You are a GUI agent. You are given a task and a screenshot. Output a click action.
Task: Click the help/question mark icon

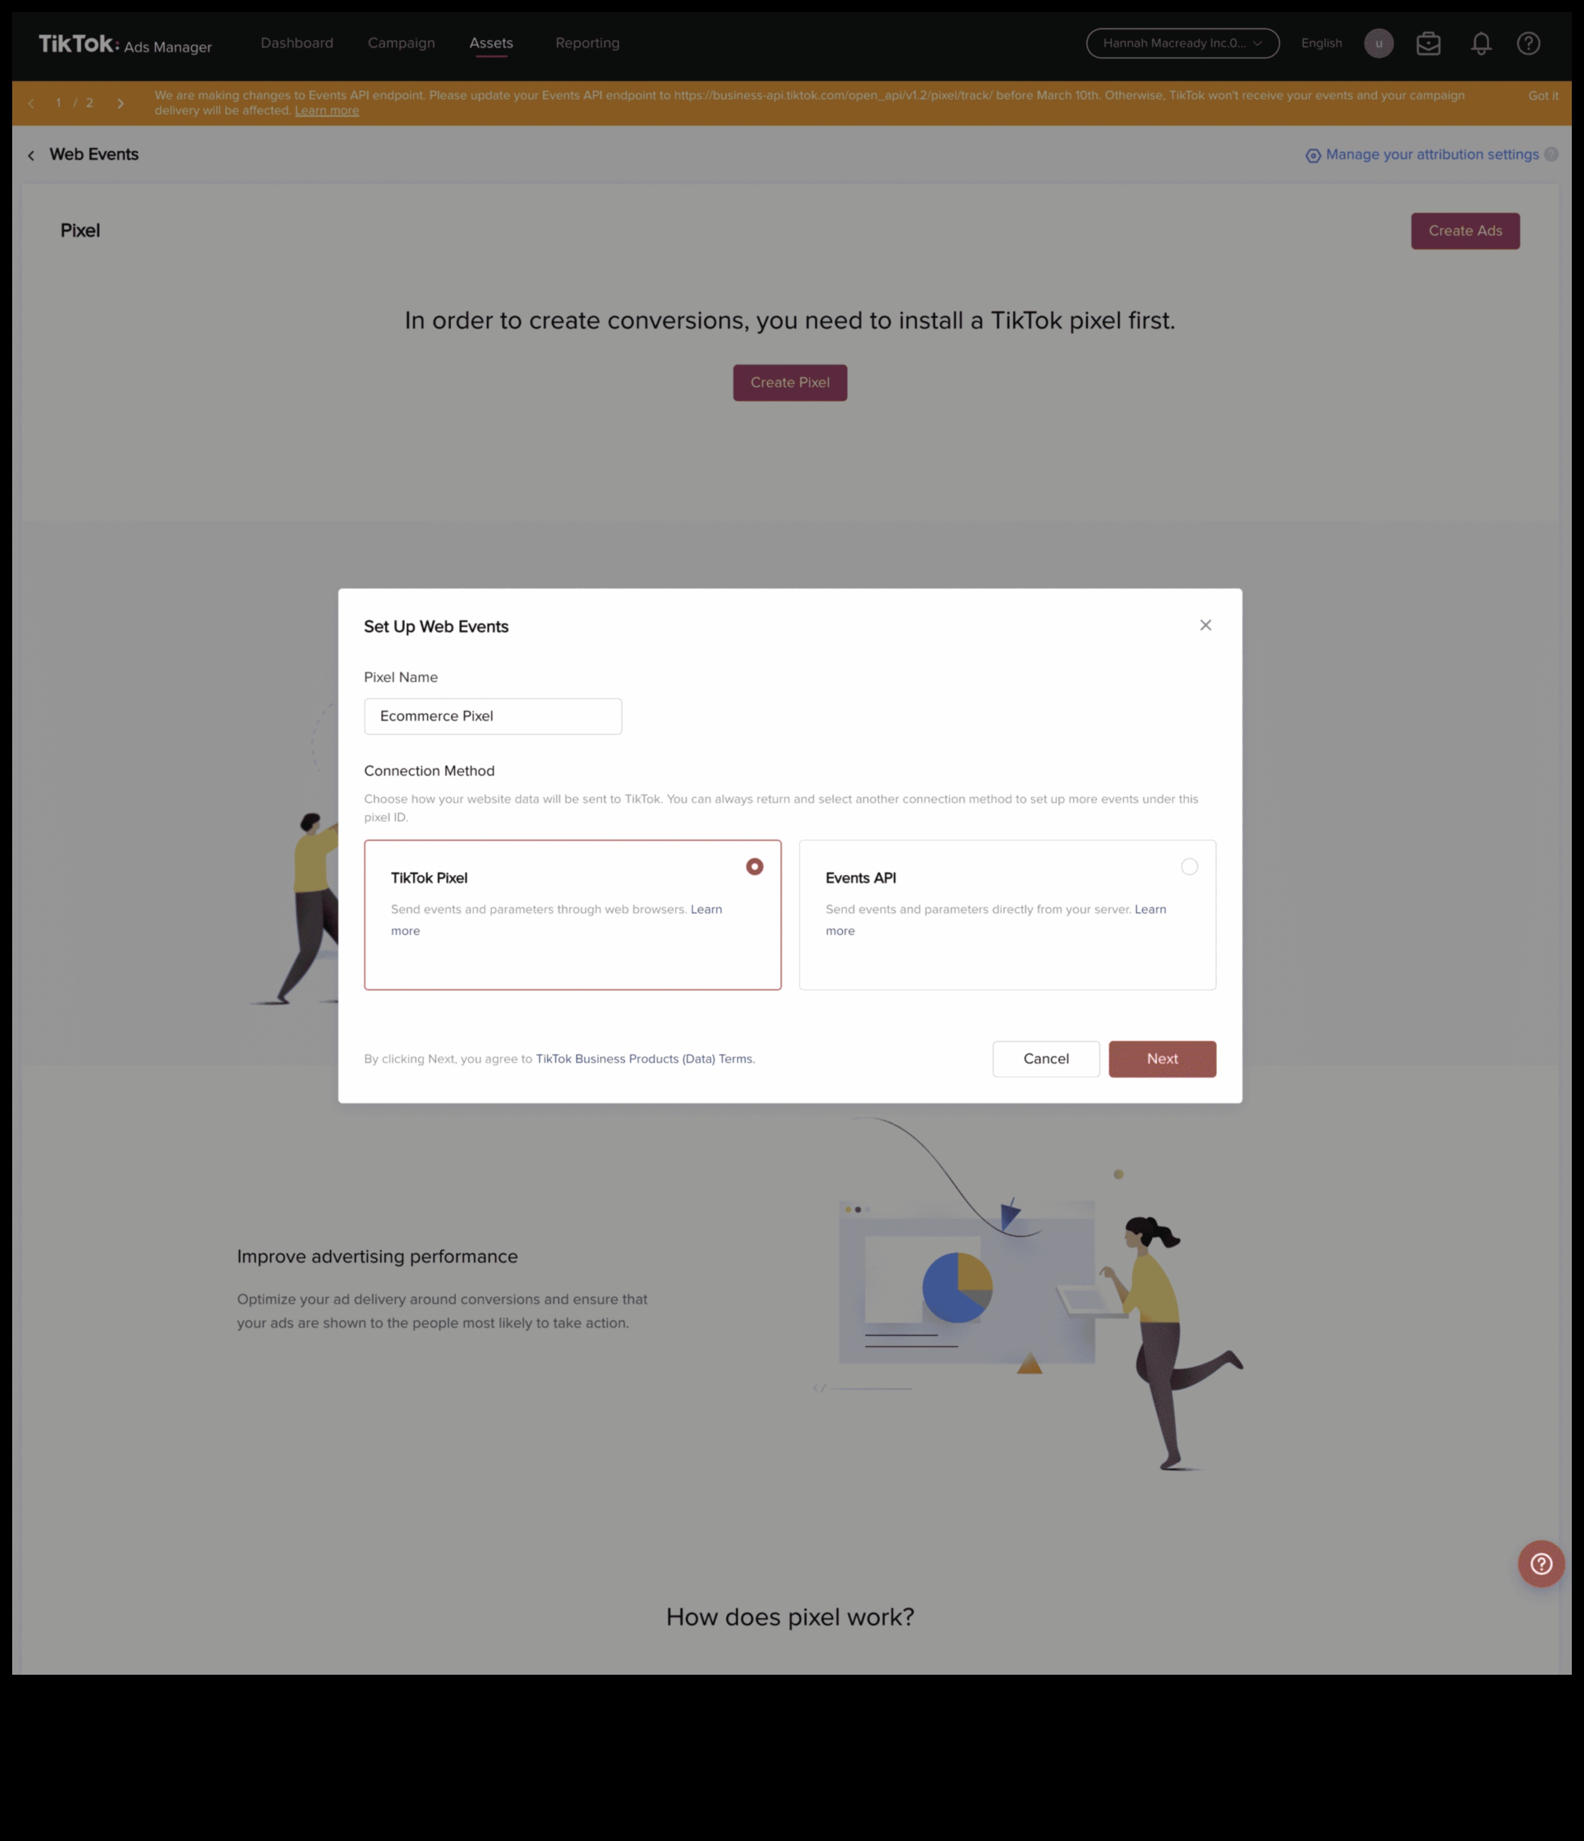[x=1540, y=1562]
